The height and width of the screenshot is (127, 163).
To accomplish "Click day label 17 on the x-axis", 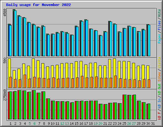I will [86, 124].
